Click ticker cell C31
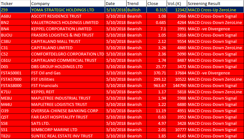The height and width of the screenshot is (139, 244). tap(15, 48)
